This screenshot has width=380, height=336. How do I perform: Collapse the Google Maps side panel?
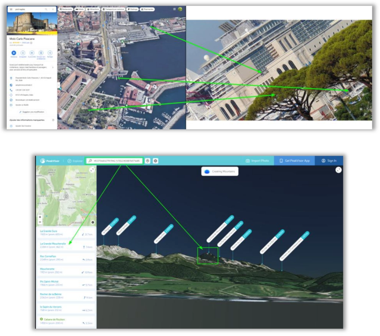pyautogui.click(x=58, y=85)
